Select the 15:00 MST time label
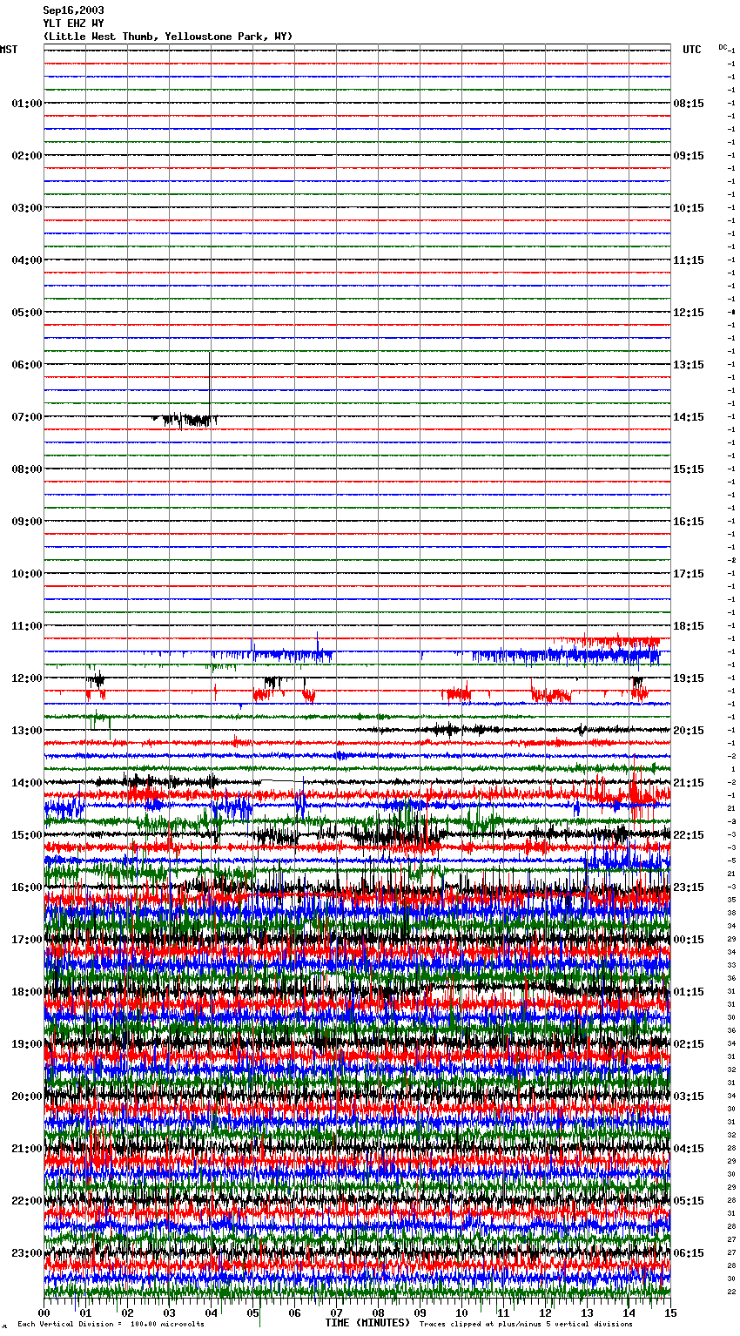The image size is (740, 1336). (27, 835)
